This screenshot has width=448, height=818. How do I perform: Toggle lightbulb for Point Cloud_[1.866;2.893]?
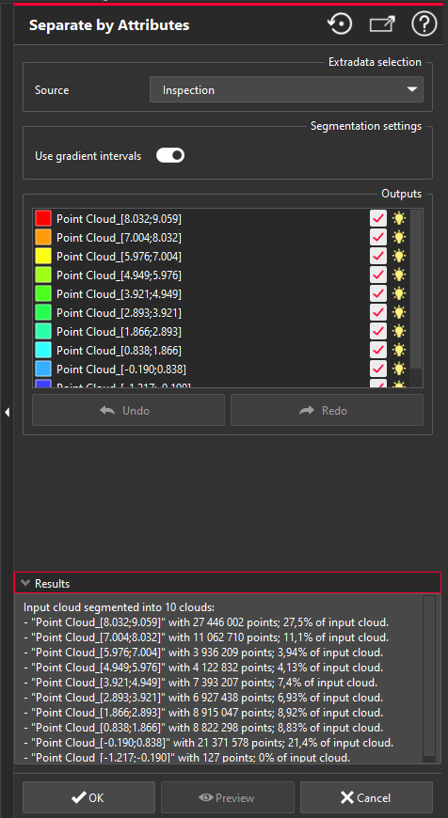point(399,331)
